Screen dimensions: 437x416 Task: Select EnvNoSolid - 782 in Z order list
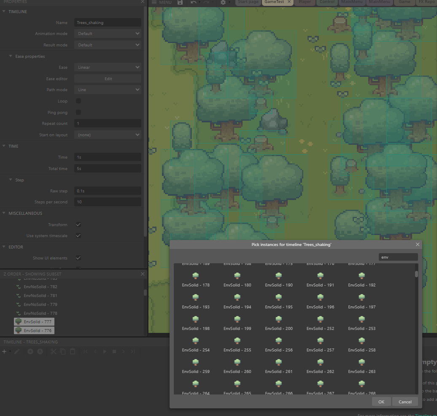pyautogui.click(x=40, y=286)
